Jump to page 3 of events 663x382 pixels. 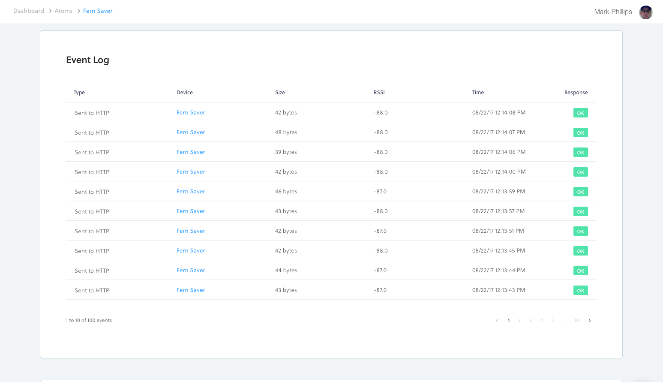[531, 321]
